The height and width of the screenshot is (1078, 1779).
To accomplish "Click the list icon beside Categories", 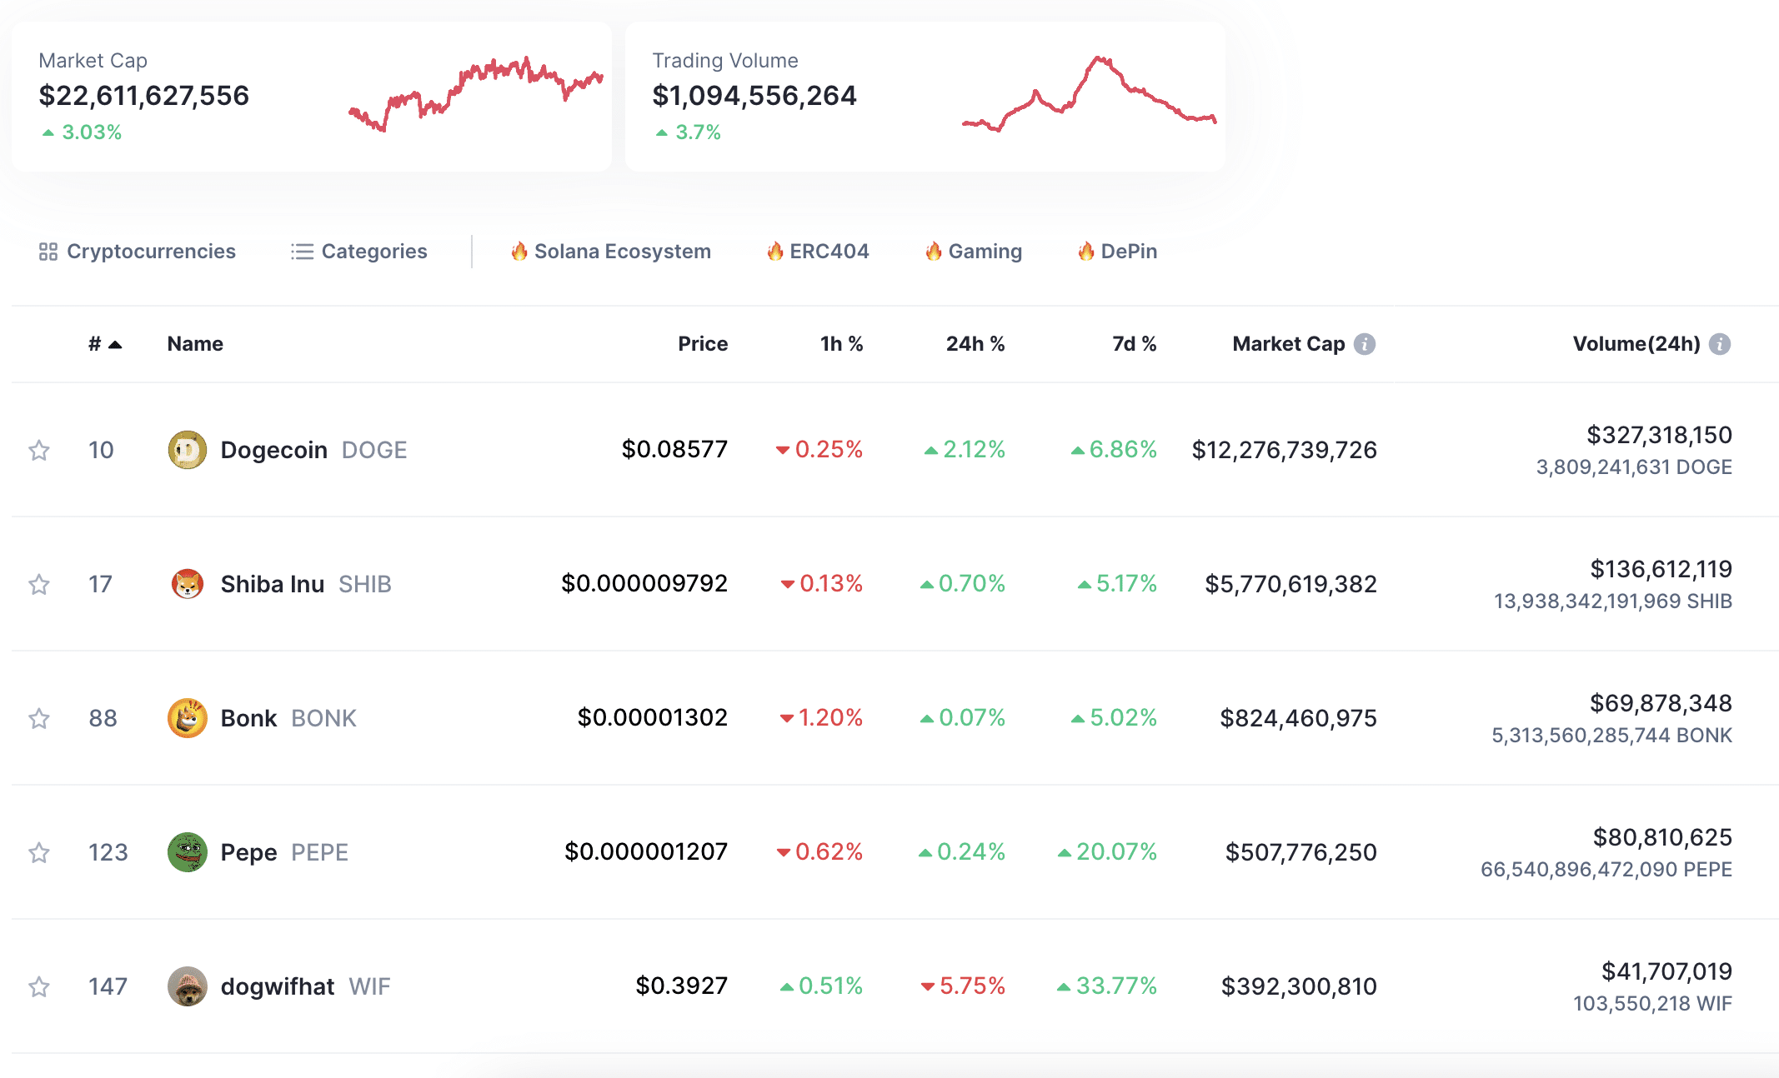I will click(302, 252).
